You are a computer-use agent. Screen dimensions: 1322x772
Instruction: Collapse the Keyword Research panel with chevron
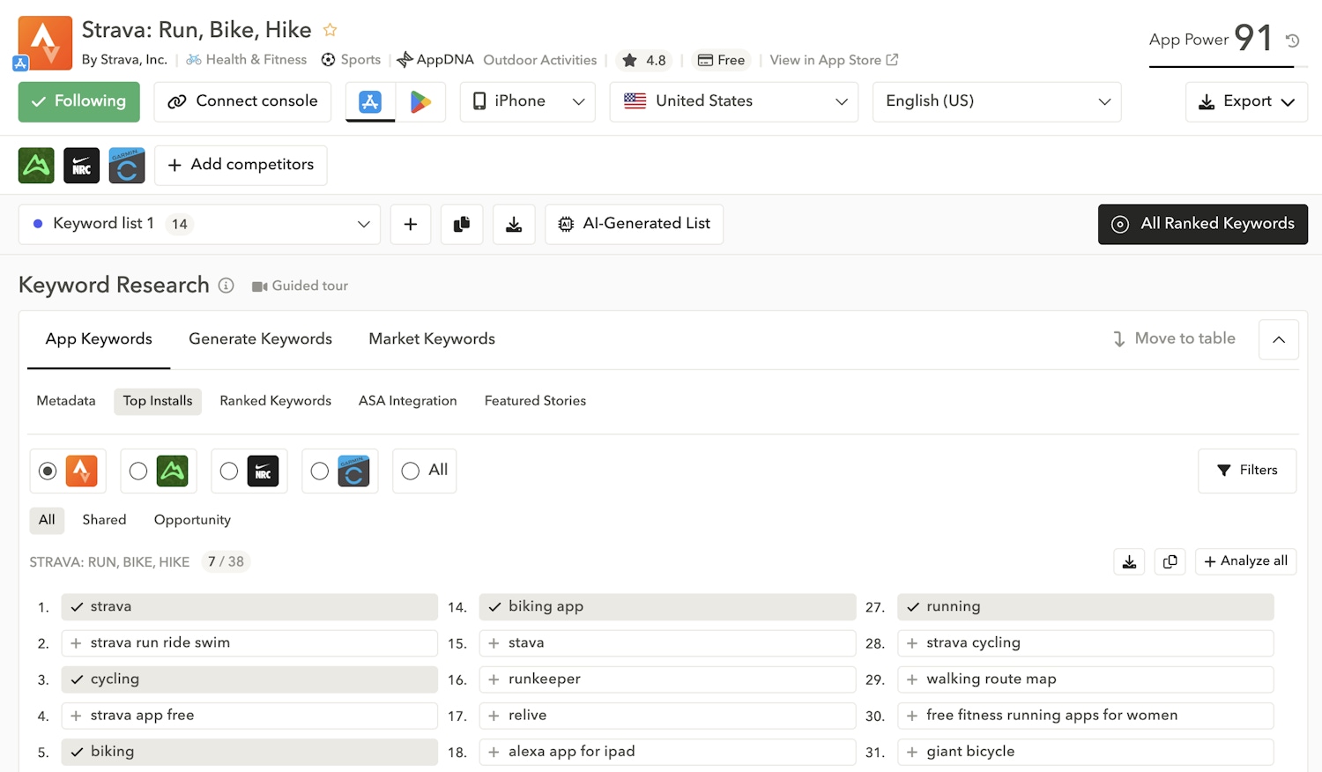1278,339
